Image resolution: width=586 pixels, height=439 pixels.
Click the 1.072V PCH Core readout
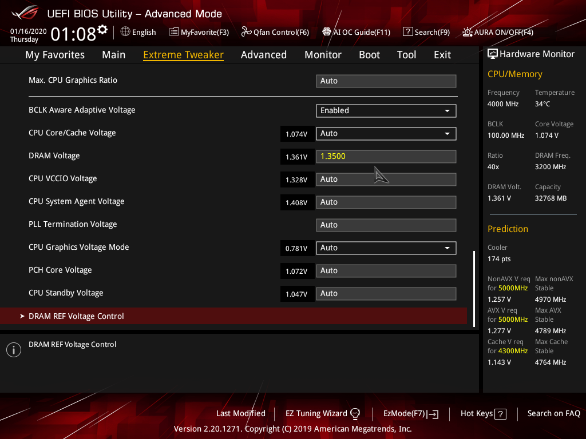point(297,271)
